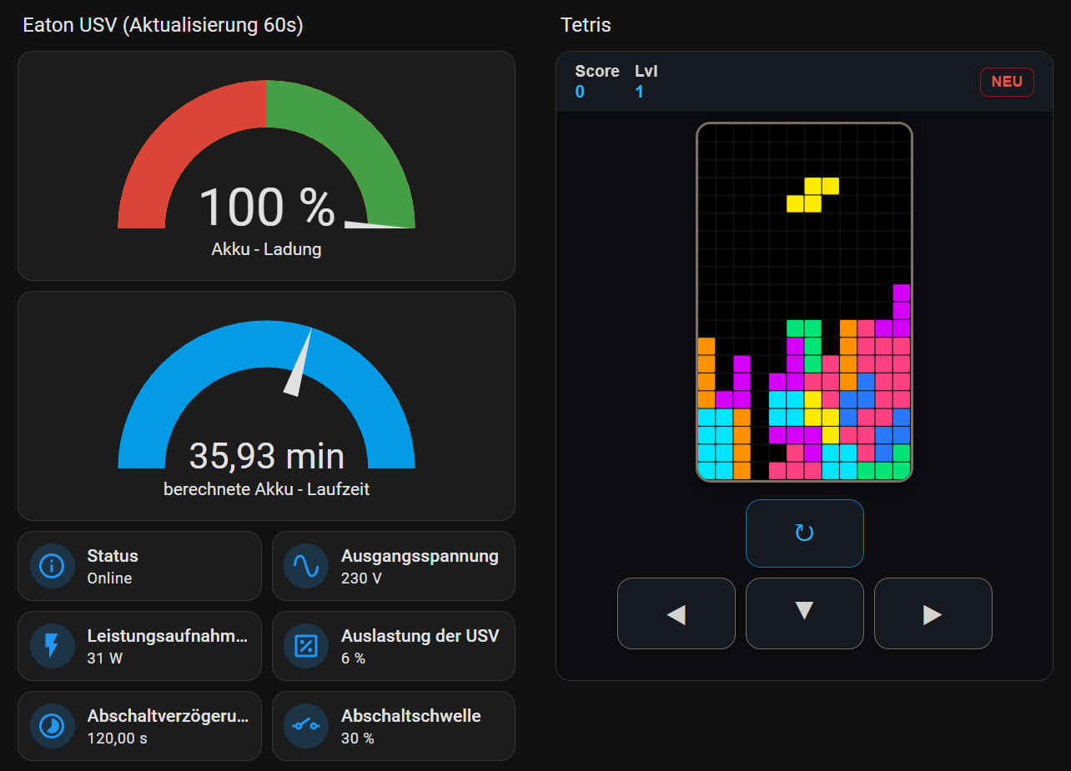Move the Tetris piece left
The width and height of the screenshot is (1071, 771).
676,614
